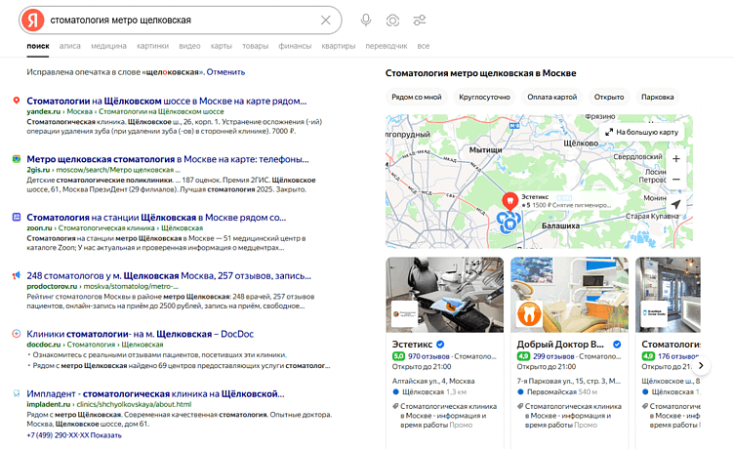Open prodoctorov 248 стоматологов result
Image resolution: width=733 pixels, height=449 pixels.
click(x=169, y=276)
